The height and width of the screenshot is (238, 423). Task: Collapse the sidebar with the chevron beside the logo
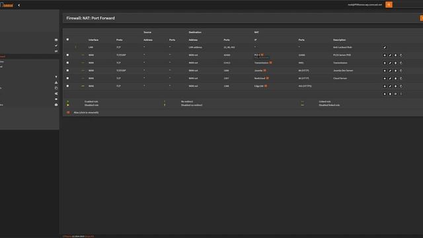click(19, 5)
